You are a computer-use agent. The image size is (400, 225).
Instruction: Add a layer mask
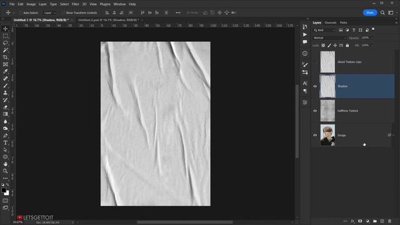(x=360, y=221)
